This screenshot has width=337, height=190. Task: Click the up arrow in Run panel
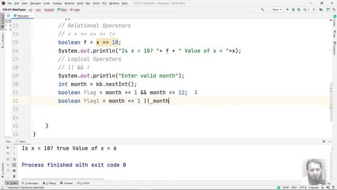[x=14, y=148]
